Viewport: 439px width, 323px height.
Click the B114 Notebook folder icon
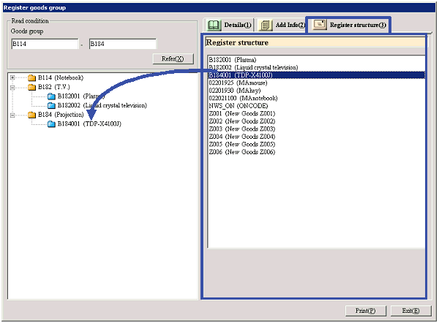tap(31, 77)
